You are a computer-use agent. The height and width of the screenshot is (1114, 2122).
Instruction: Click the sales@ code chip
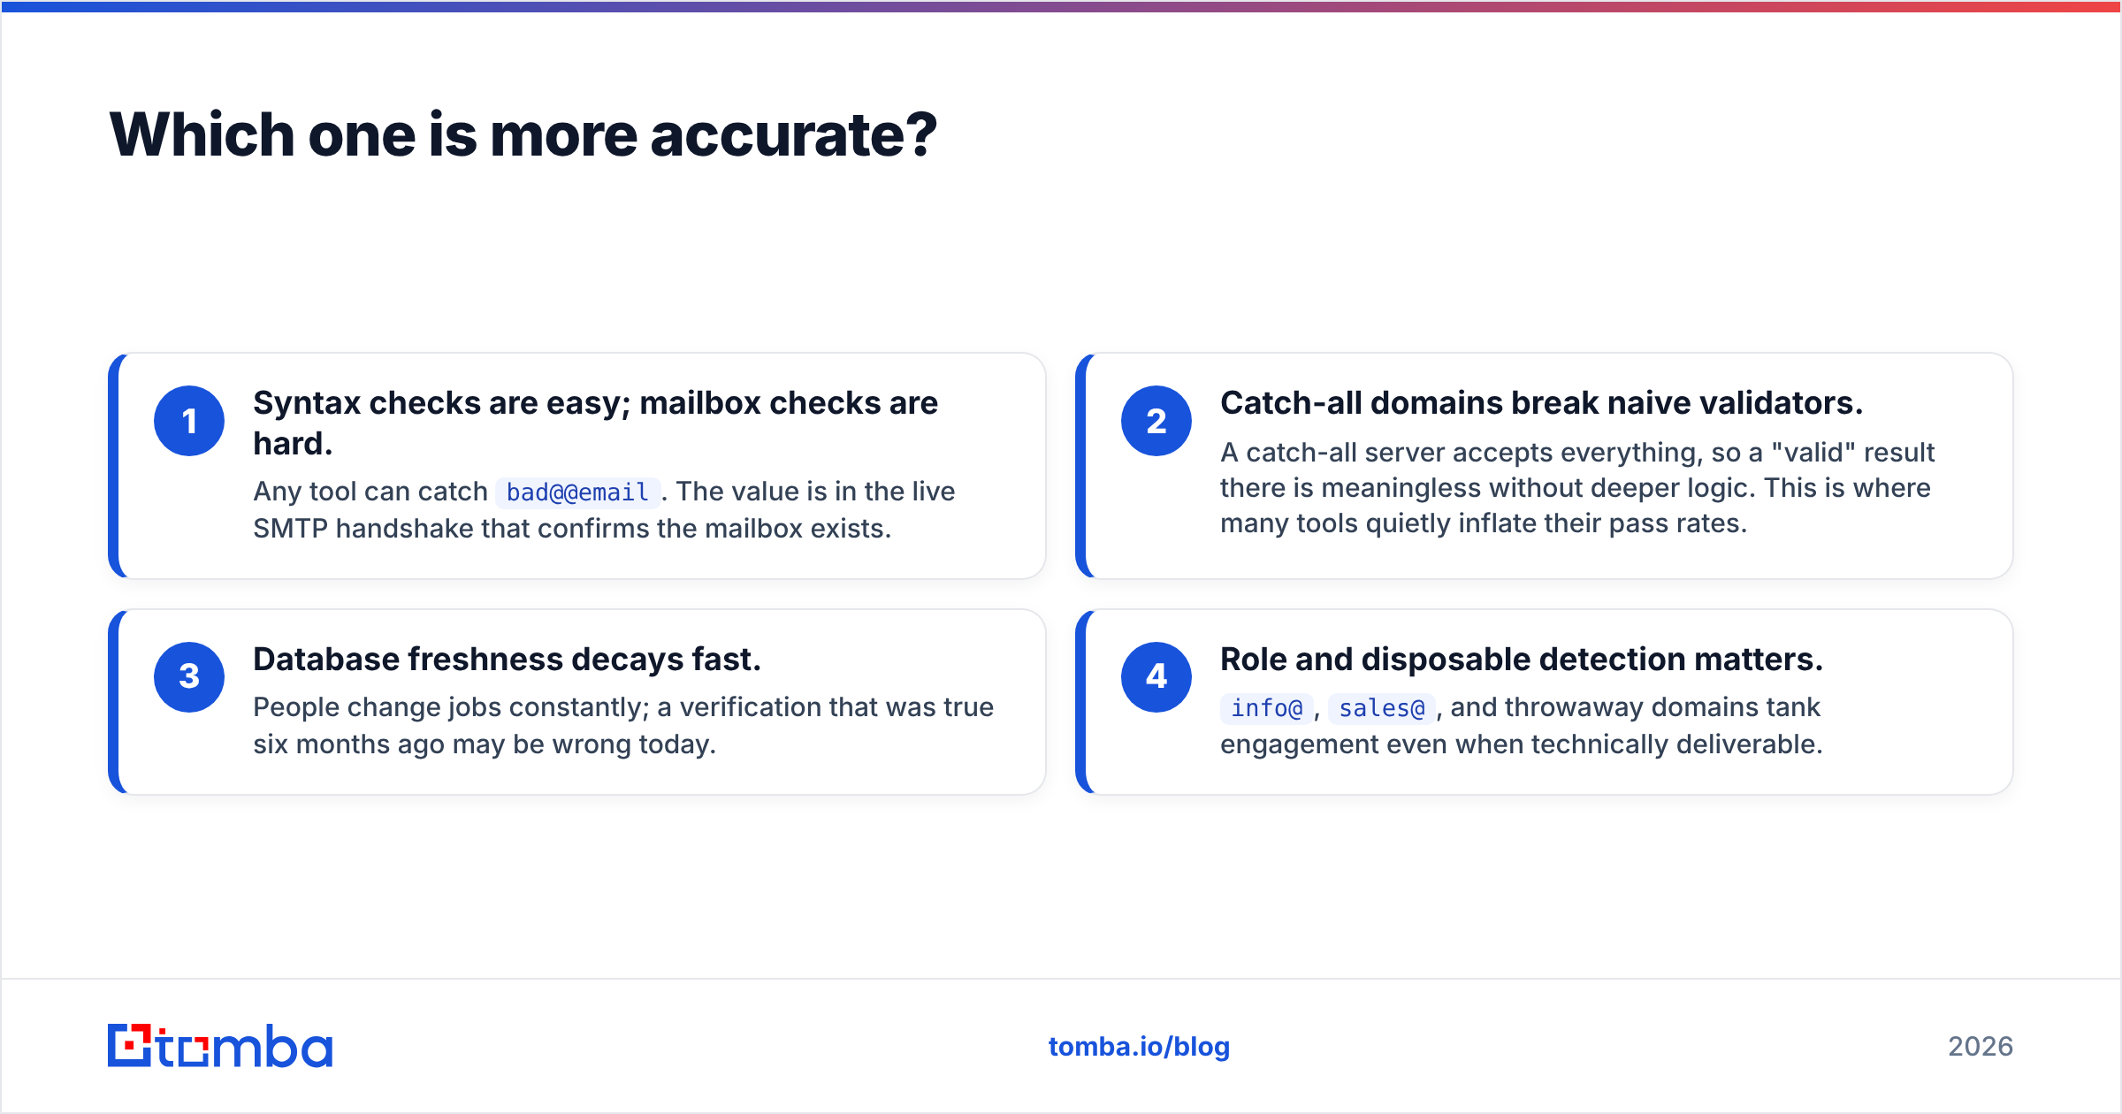pos(1381,708)
